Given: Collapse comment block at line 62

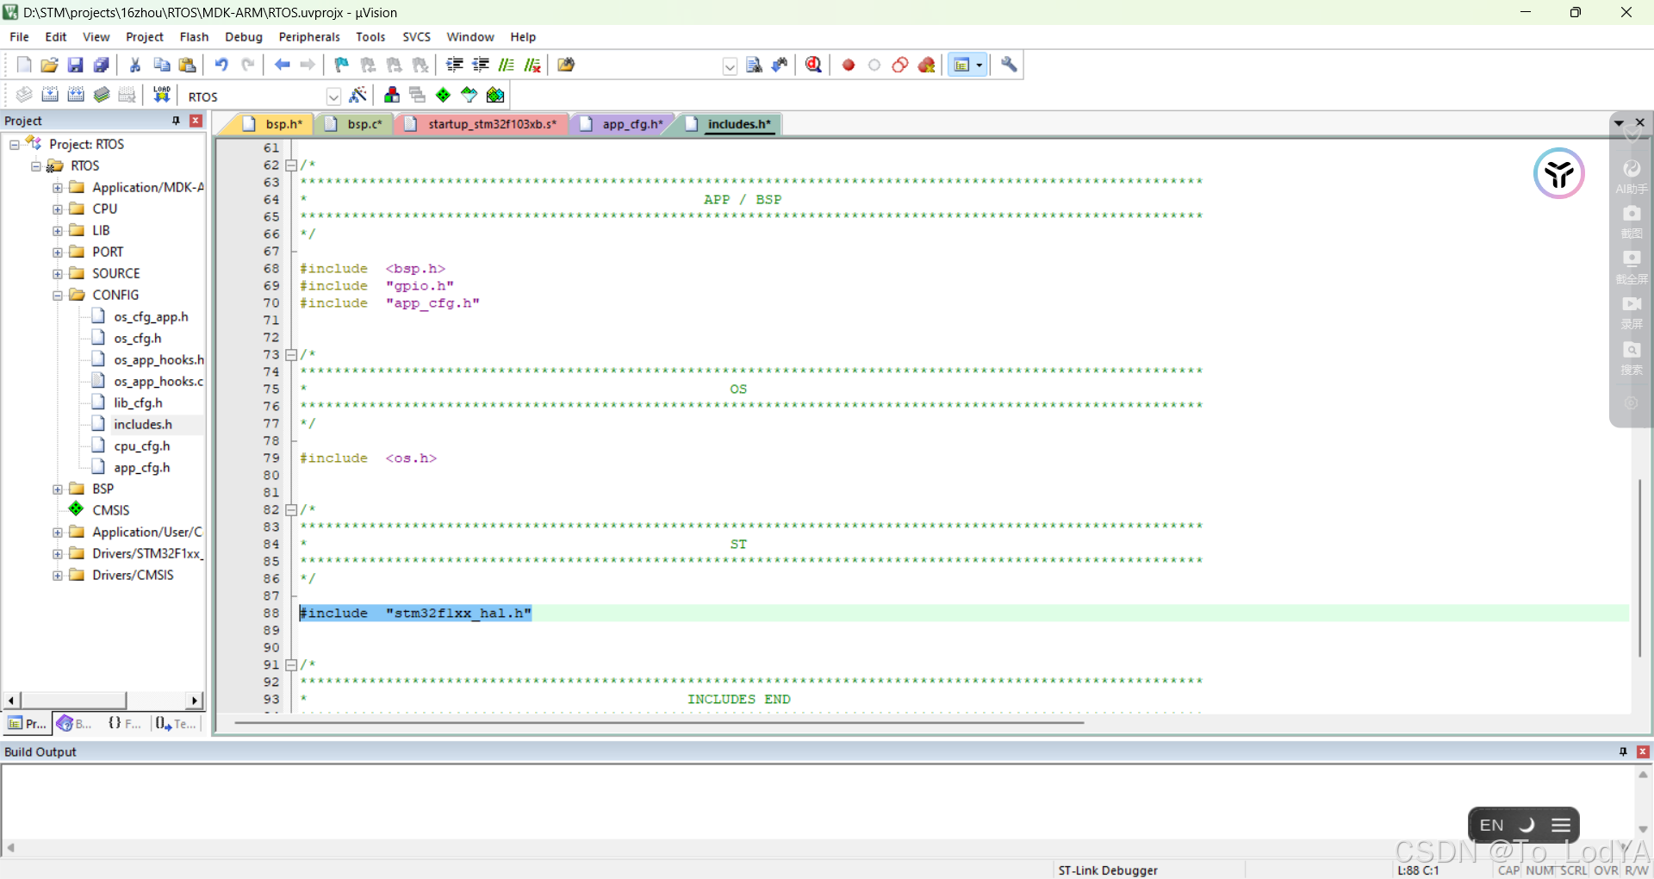Looking at the screenshot, I should coord(291,165).
